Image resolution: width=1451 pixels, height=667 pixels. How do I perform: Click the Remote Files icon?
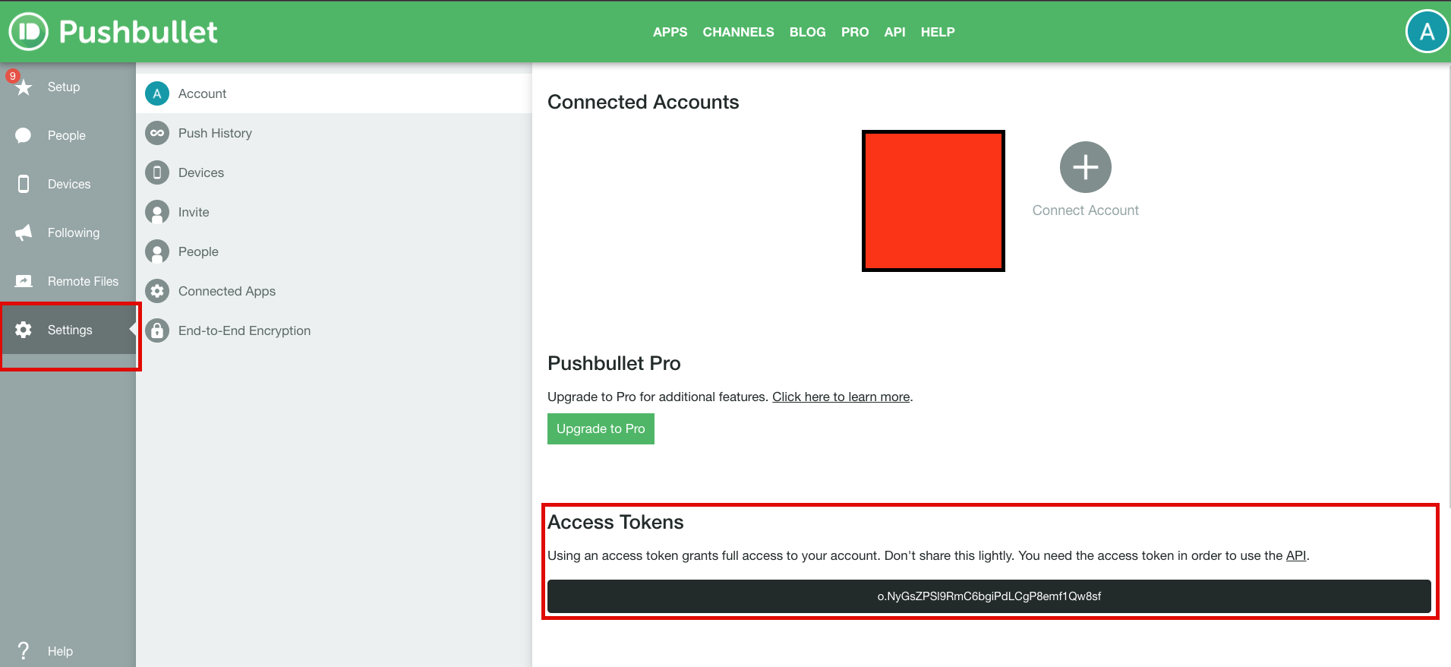[24, 281]
